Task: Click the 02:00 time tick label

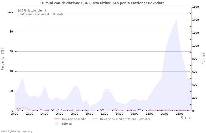Action: [x=29, y=113]
